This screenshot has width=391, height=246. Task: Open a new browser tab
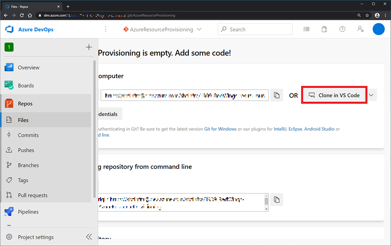click(x=68, y=7)
